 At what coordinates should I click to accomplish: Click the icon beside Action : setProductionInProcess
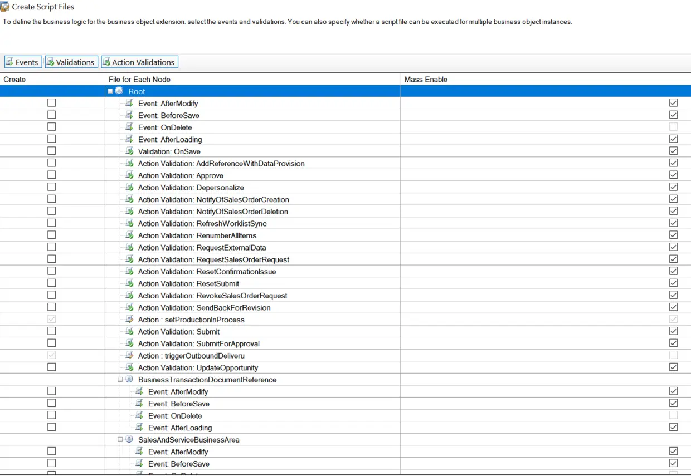(129, 320)
